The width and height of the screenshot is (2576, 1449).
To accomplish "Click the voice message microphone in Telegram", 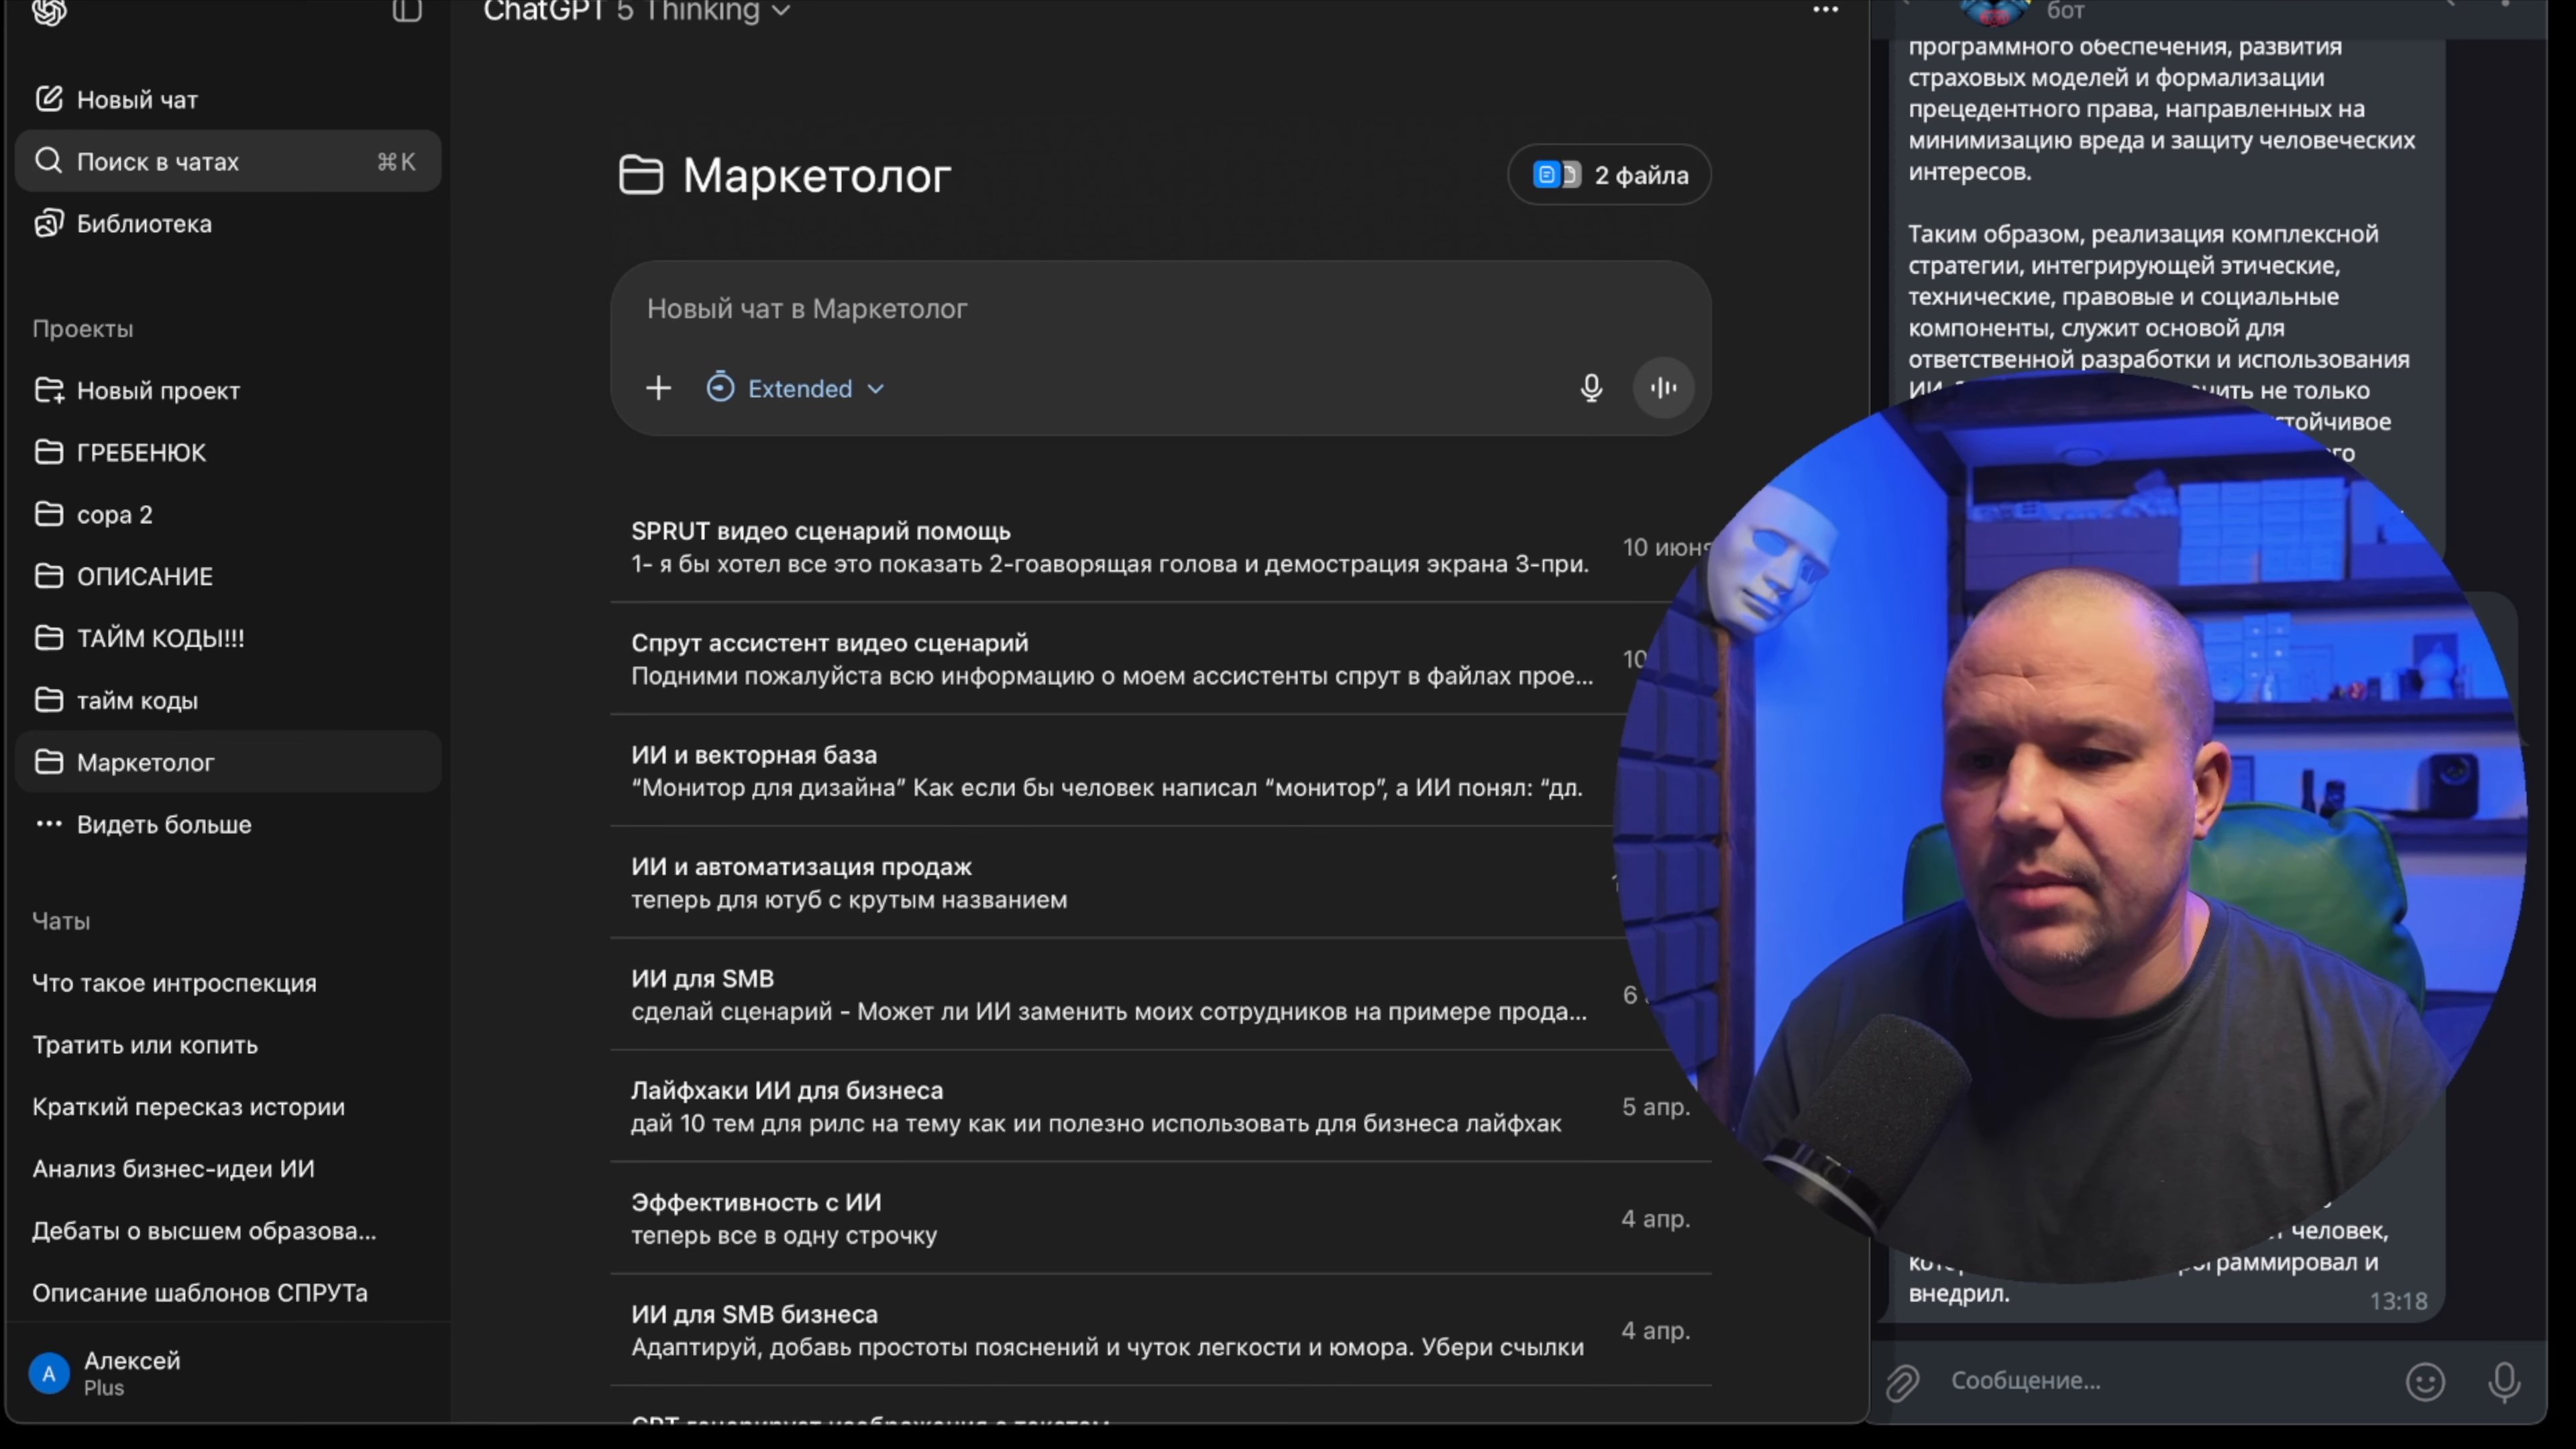I will pyautogui.click(x=2504, y=1382).
